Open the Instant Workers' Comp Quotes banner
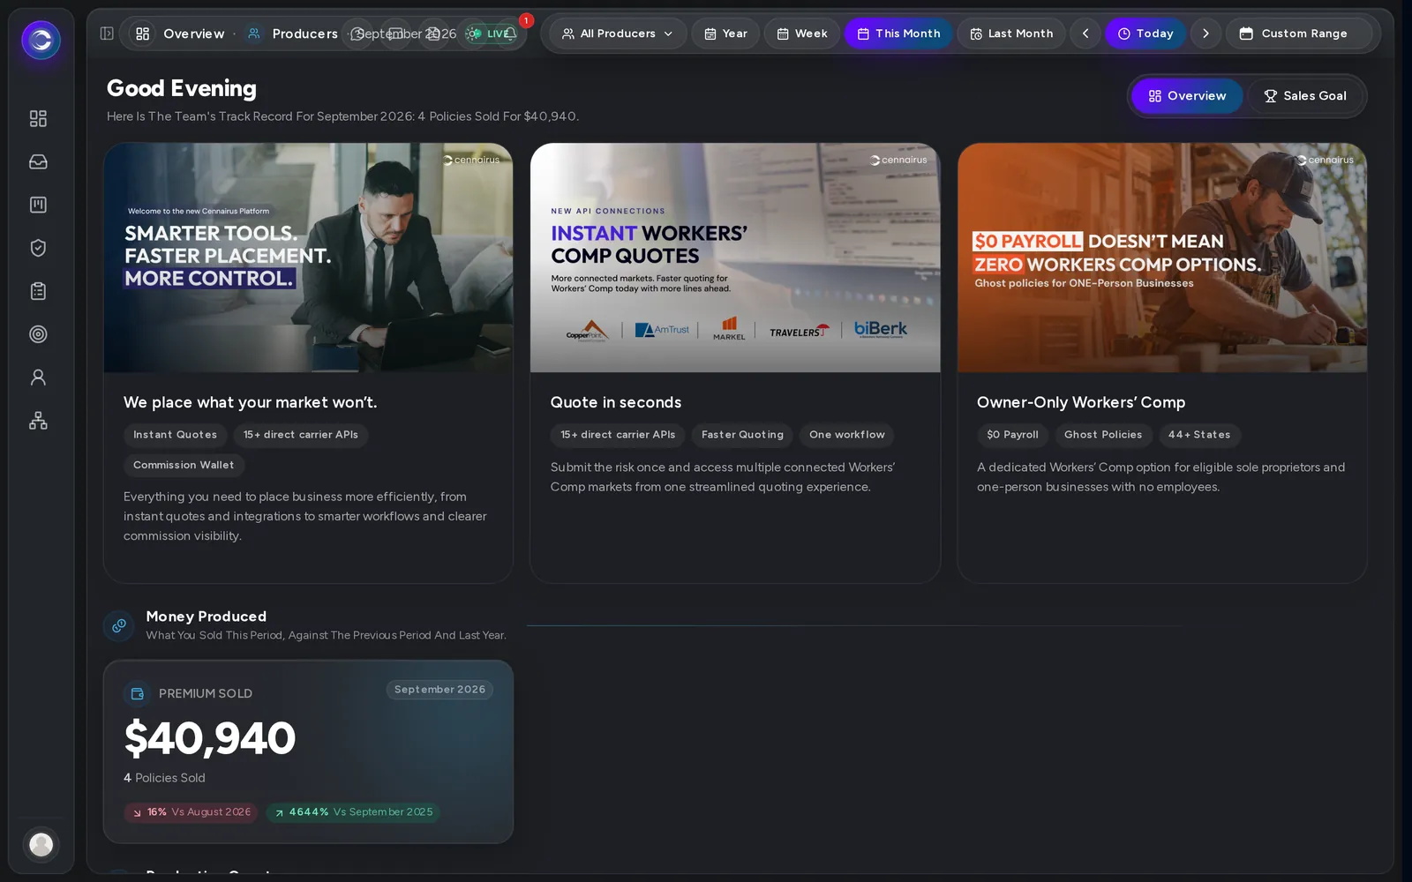The width and height of the screenshot is (1412, 882). point(735,258)
